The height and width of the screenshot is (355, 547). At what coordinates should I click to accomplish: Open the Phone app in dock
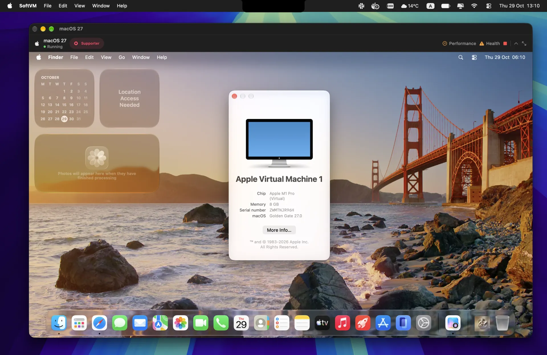pos(221,323)
